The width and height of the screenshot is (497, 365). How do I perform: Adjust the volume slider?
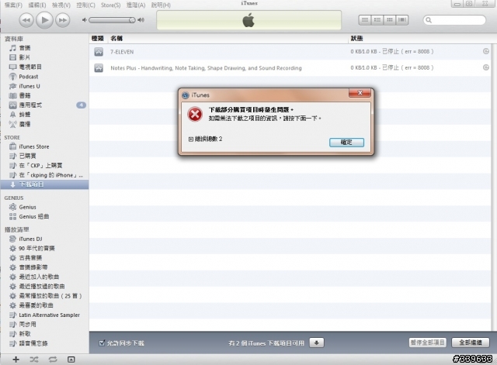tap(112, 20)
